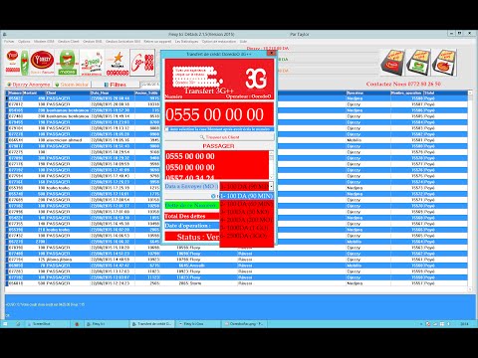The image size is (478, 358).
Task: Click Contactez Nous 0772 phone text
Action: (403, 84)
